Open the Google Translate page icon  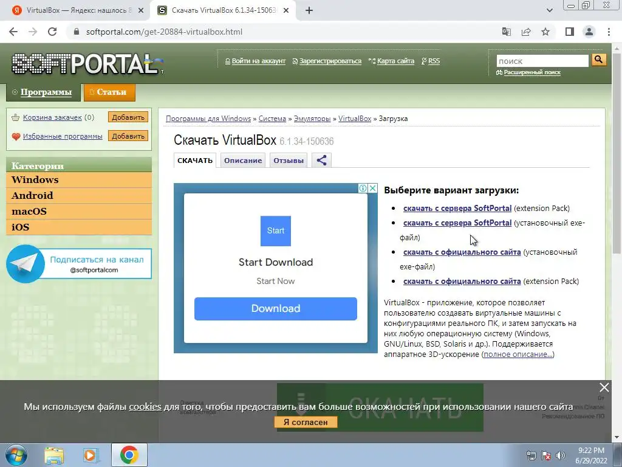click(507, 32)
